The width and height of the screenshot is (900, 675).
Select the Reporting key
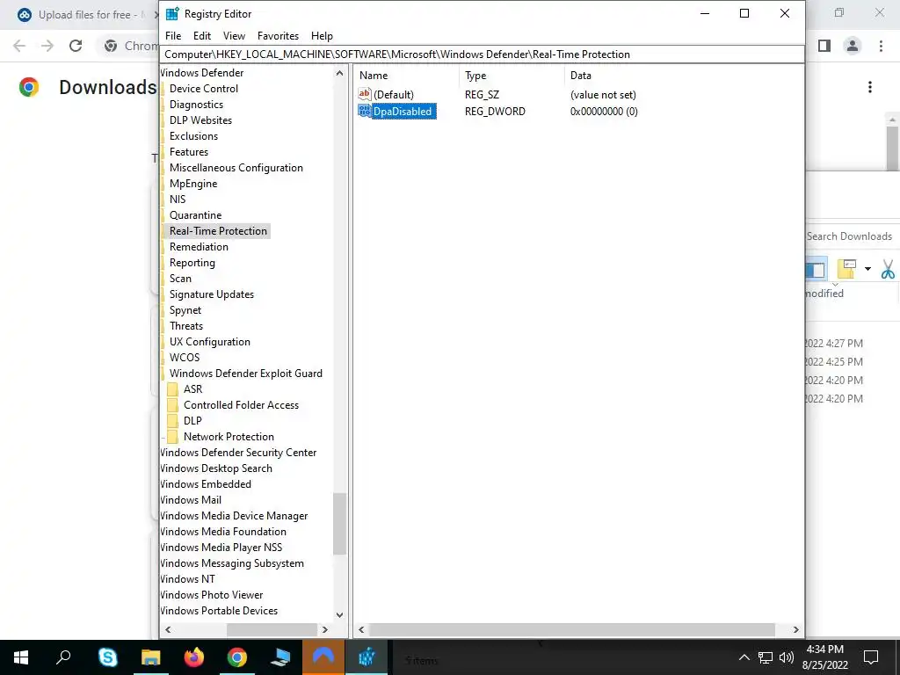click(192, 262)
